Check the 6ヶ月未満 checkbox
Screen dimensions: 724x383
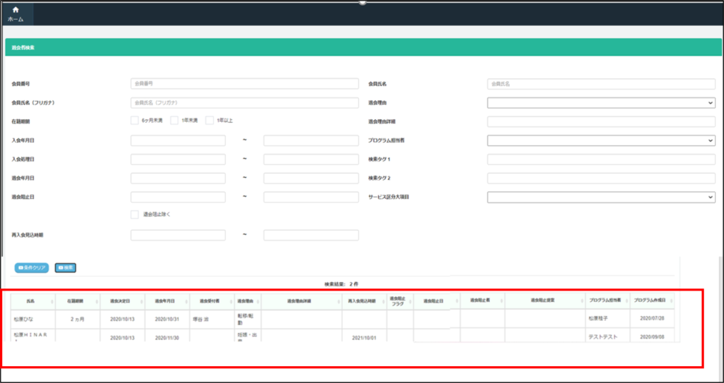tap(134, 121)
